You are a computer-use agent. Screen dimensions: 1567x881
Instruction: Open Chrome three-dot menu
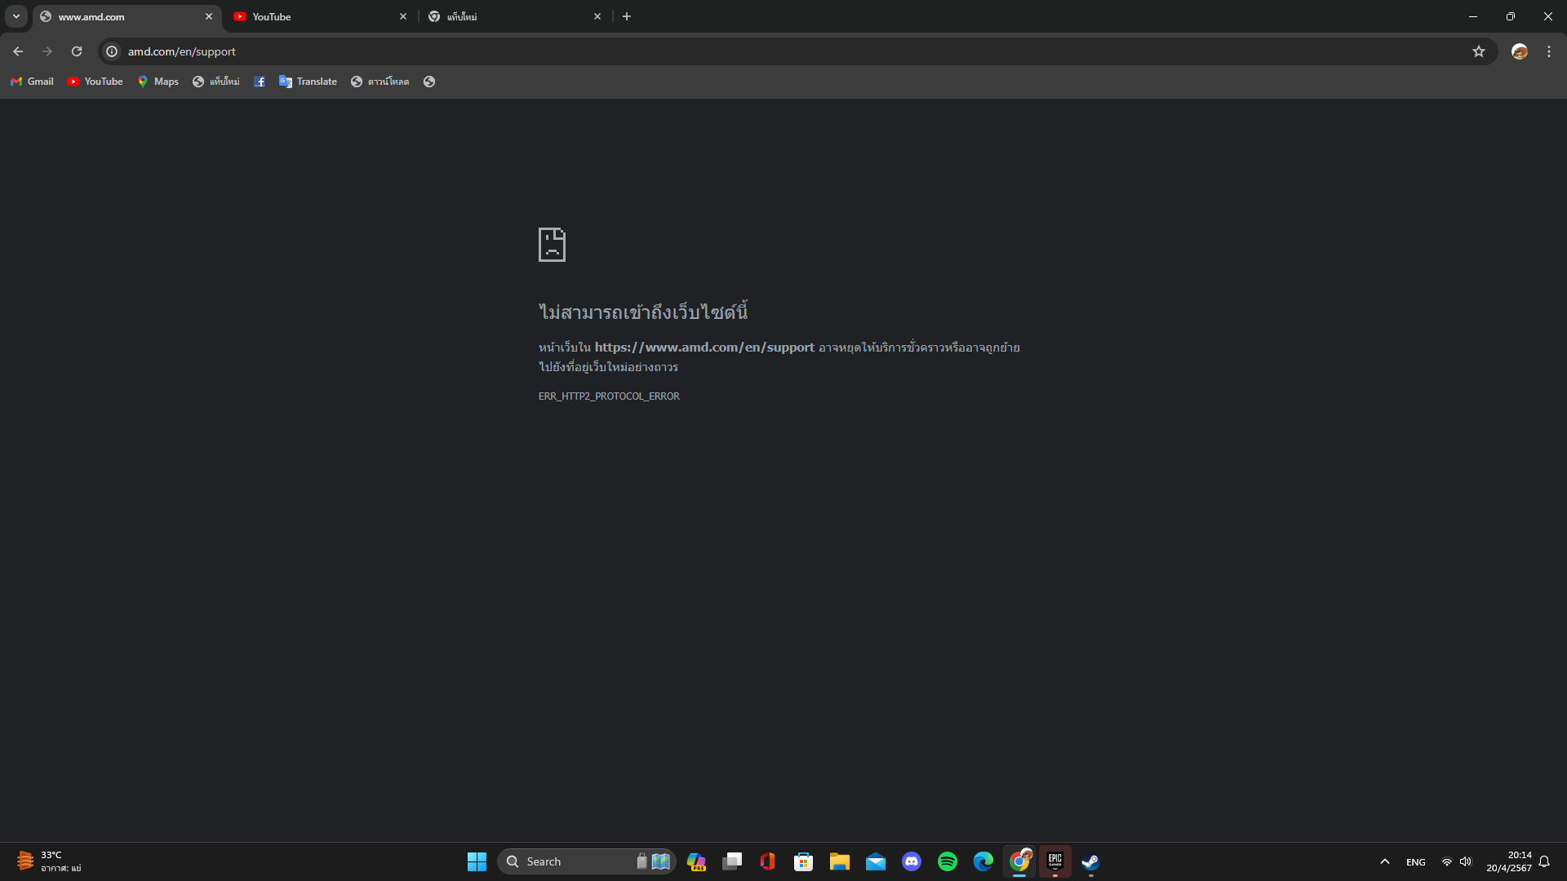click(1549, 51)
